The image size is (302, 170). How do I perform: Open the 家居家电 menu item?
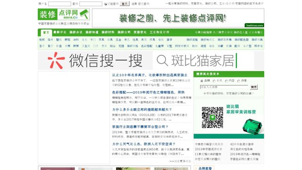140,32
